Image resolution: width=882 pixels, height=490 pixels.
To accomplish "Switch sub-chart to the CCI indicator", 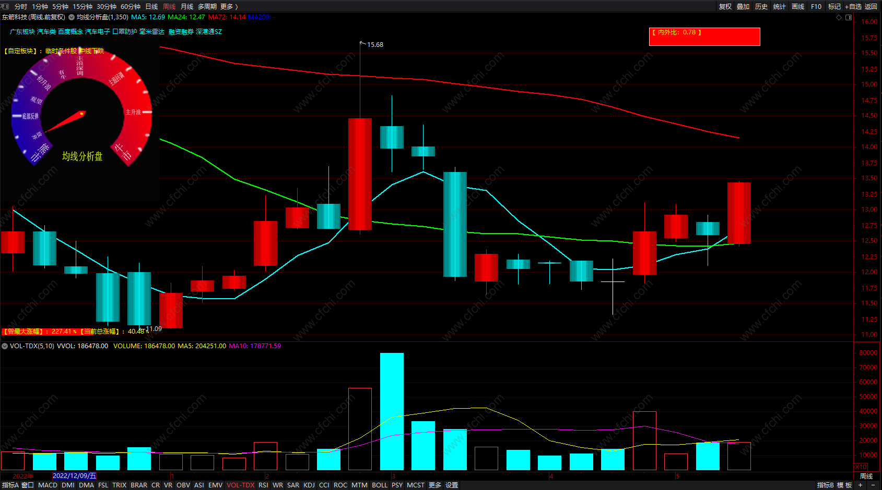I will (x=324, y=485).
